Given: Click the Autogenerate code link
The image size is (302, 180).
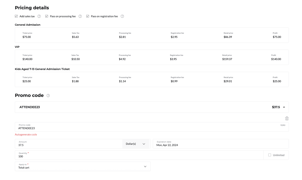Looking at the screenshot, I should pos(26,135).
